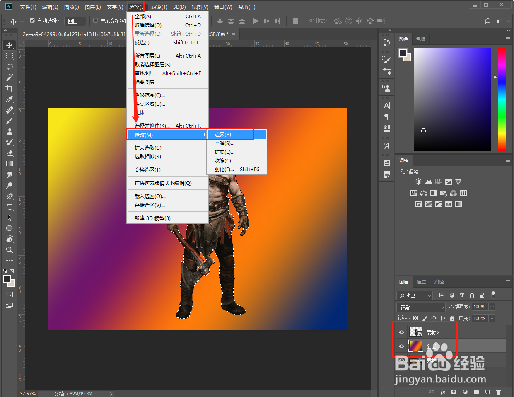Image resolution: width=514 pixels, height=397 pixels.
Task: Choose 变换选区(T) in the menu
Action: pos(167,169)
